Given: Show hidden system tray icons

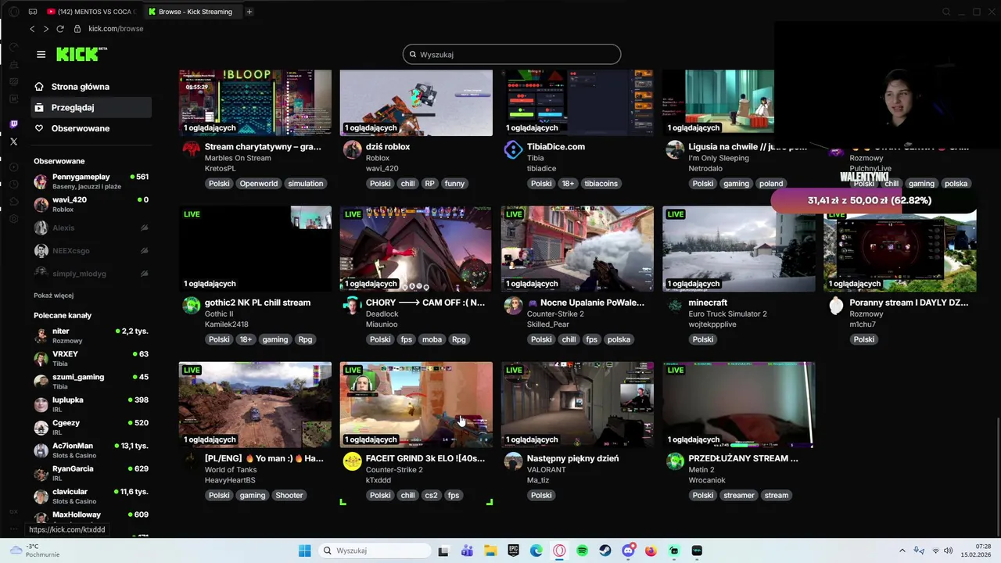Looking at the screenshot, I should [902, 550].
